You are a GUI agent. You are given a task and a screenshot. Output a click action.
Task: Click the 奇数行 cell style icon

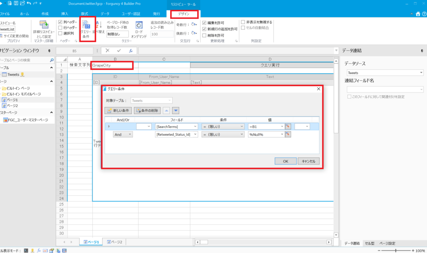click(193, 23)
